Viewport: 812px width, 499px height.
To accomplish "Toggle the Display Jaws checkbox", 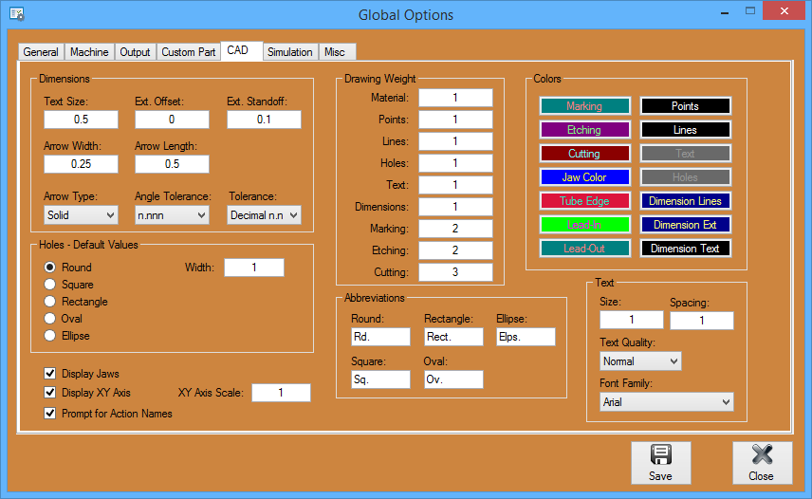I will tap(49, 373).
